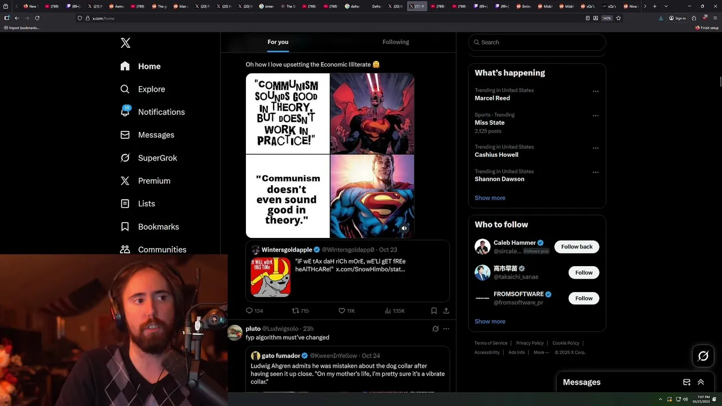Click Show more under What's happening
The height and width of the screenshot is (406, 722).
(490, 198)
